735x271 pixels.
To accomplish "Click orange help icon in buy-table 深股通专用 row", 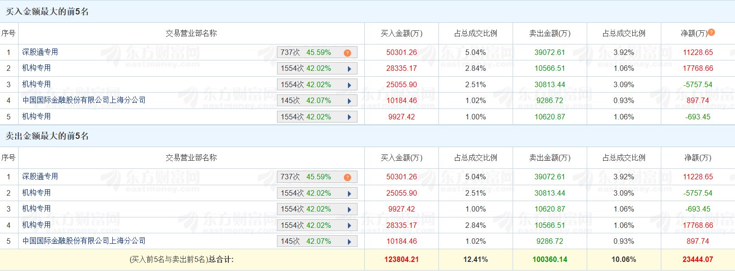I will point(347,53).
